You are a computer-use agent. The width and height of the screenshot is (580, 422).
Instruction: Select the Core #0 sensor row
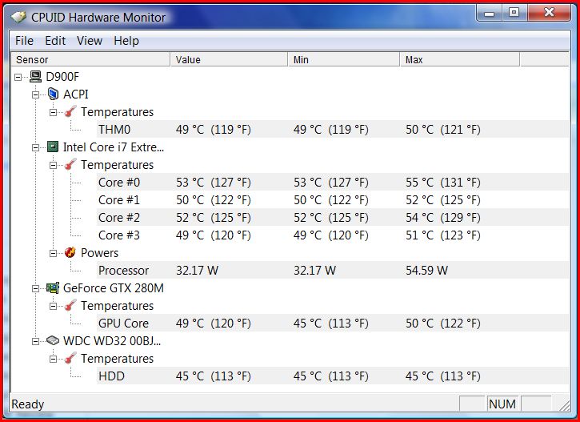[x=333, y=182]
